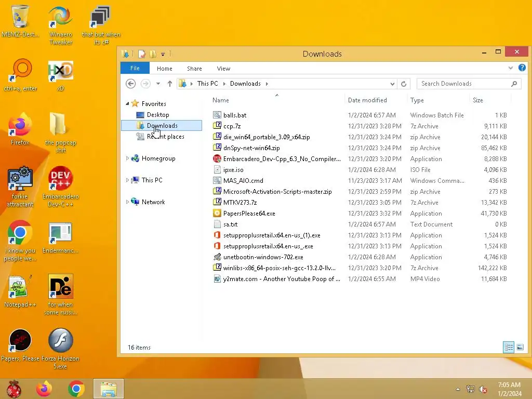
Task: Expand the ribbon with the chevron
Action: (510, 68)
